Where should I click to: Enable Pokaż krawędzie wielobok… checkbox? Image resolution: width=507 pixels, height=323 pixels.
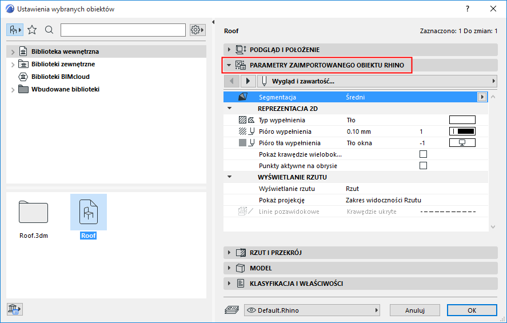click(423, 154)
